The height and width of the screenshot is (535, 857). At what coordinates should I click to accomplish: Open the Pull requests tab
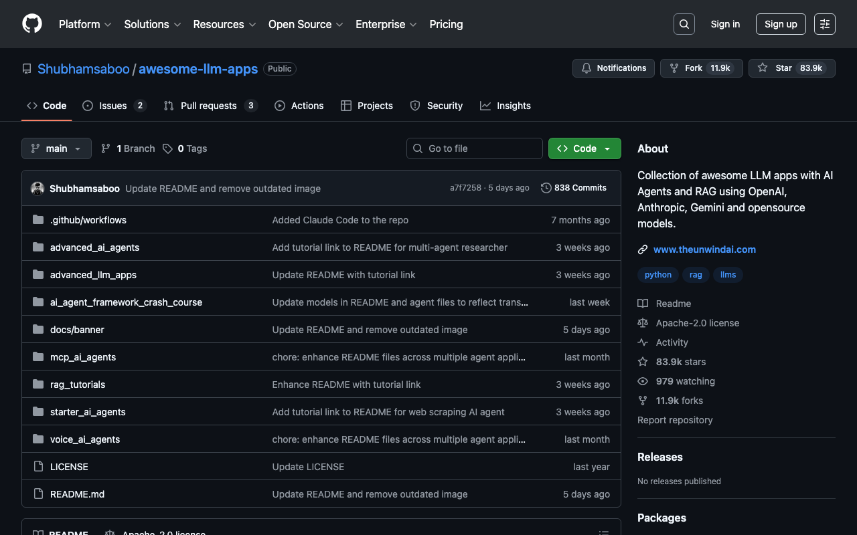[209, 106]
